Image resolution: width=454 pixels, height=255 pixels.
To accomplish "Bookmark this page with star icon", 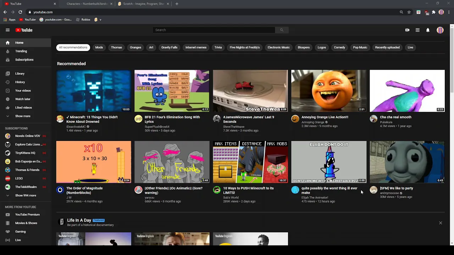I will coord(409,12).
